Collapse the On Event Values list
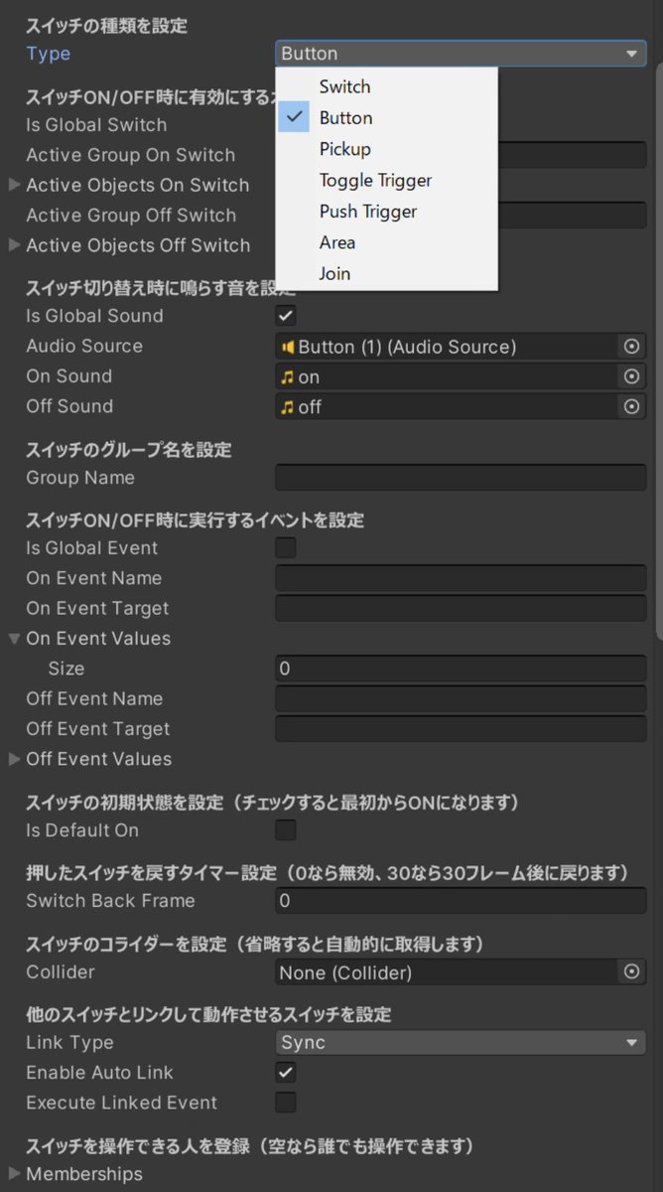The image size is (663, 1192). [x=14, y=639]
